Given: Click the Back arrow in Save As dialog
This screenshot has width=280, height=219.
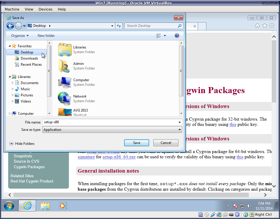Looking at the screenshot, I should pos(10,26).
